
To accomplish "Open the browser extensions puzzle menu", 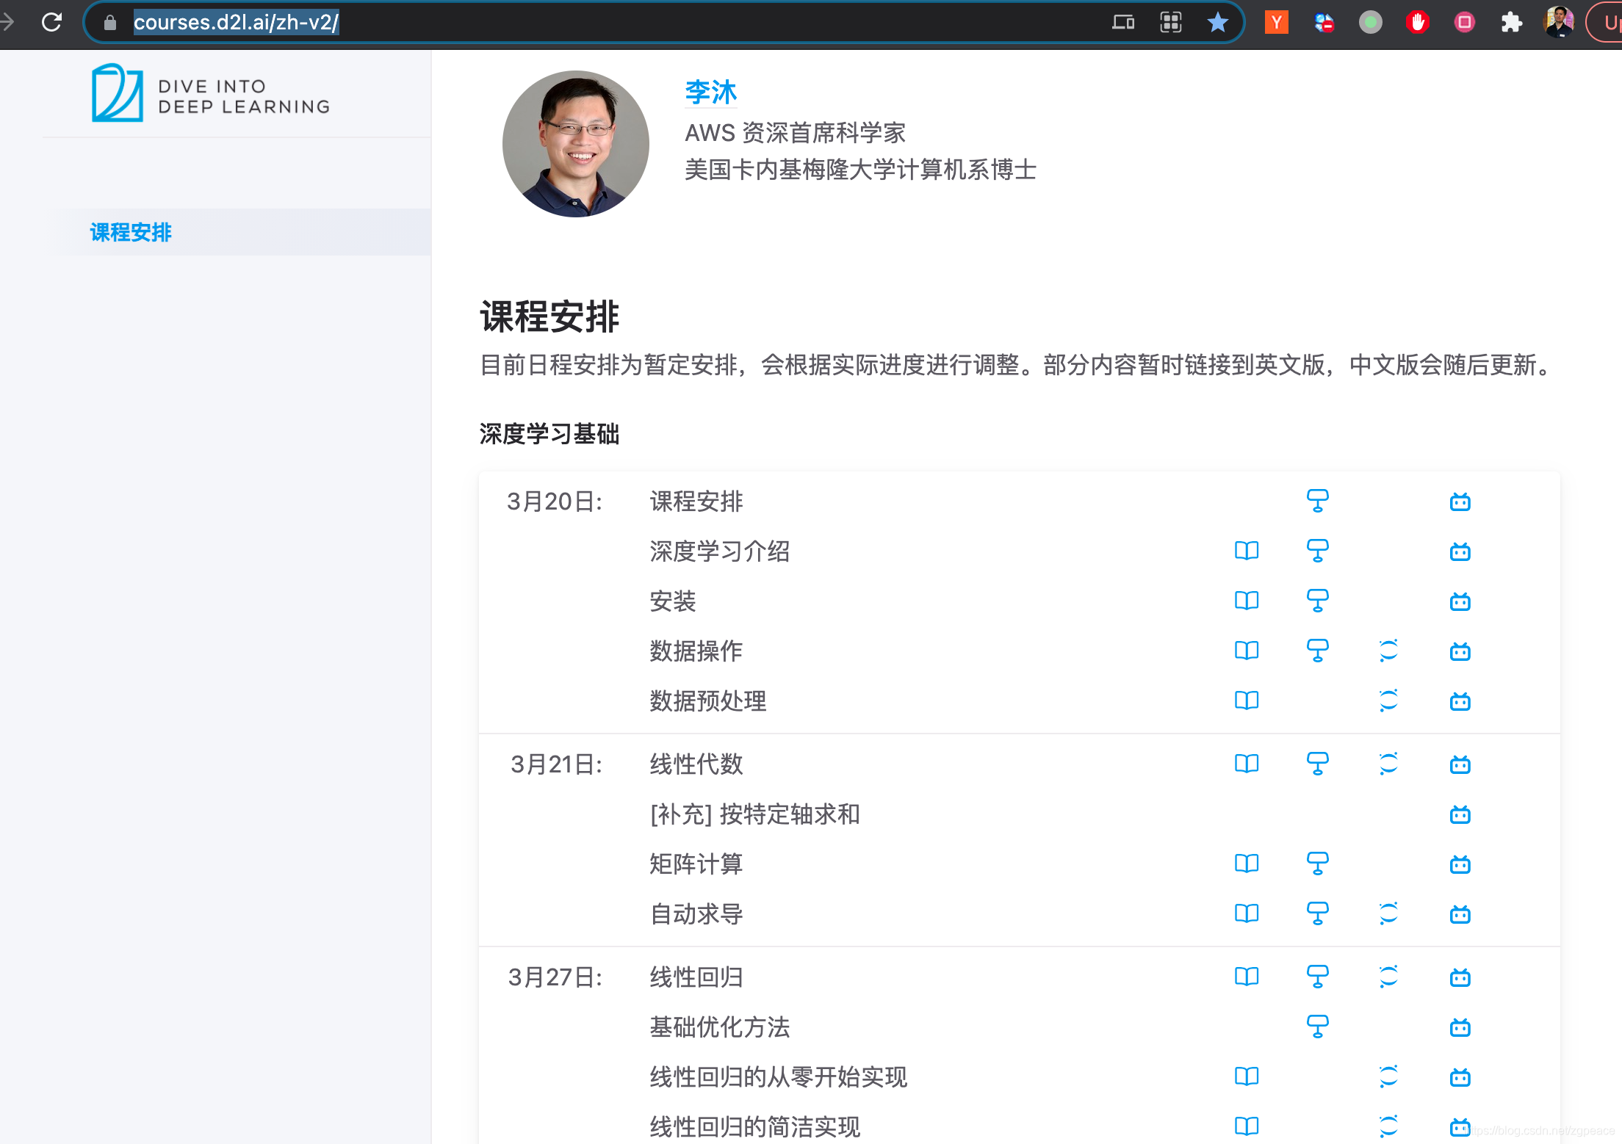I will [1512, 22].
